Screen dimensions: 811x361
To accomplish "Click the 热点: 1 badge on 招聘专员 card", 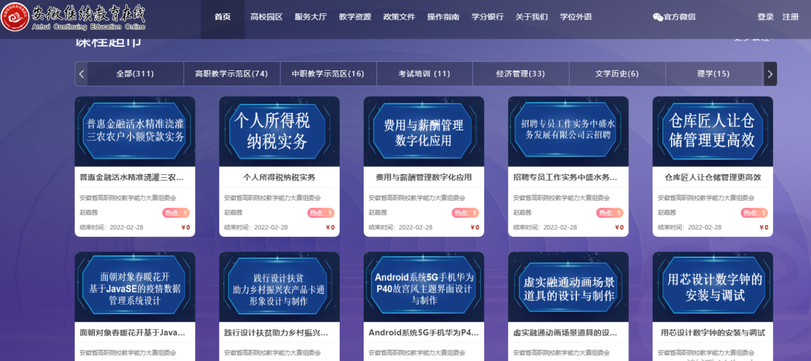I will (610, 213).
